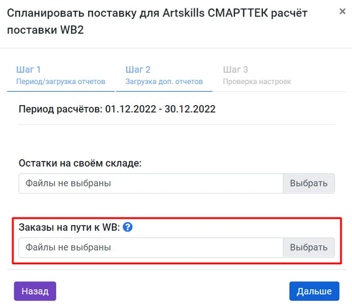
Task: Select the Проверка настроек subtitle
Action: pos(257,81)
